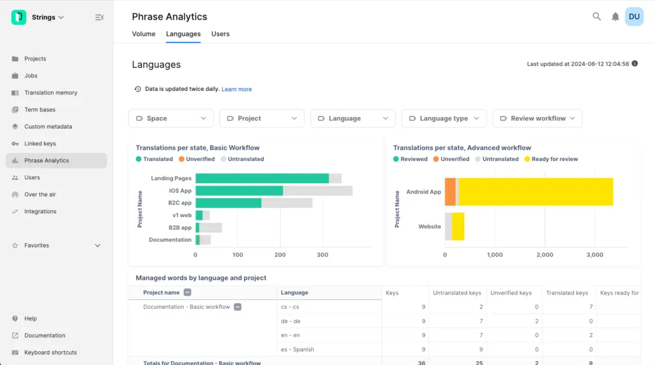Open the DU user avatar menu
The height and width of the screenshot is (365, 654).
click(x=634, y=17)
